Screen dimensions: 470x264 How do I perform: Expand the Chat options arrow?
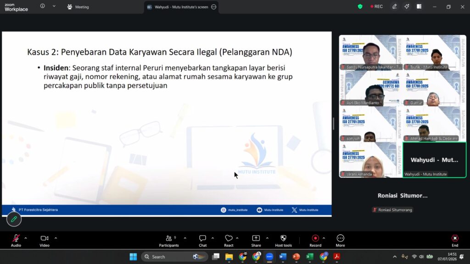pyautogui.click(x=213, y=238)
